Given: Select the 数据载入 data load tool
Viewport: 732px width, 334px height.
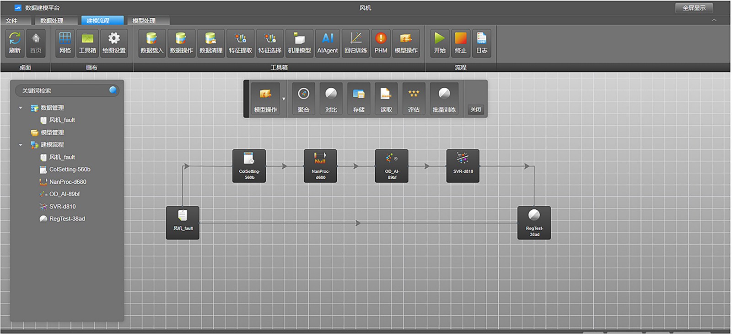Looking at the screenshot, I should [151, 43].
